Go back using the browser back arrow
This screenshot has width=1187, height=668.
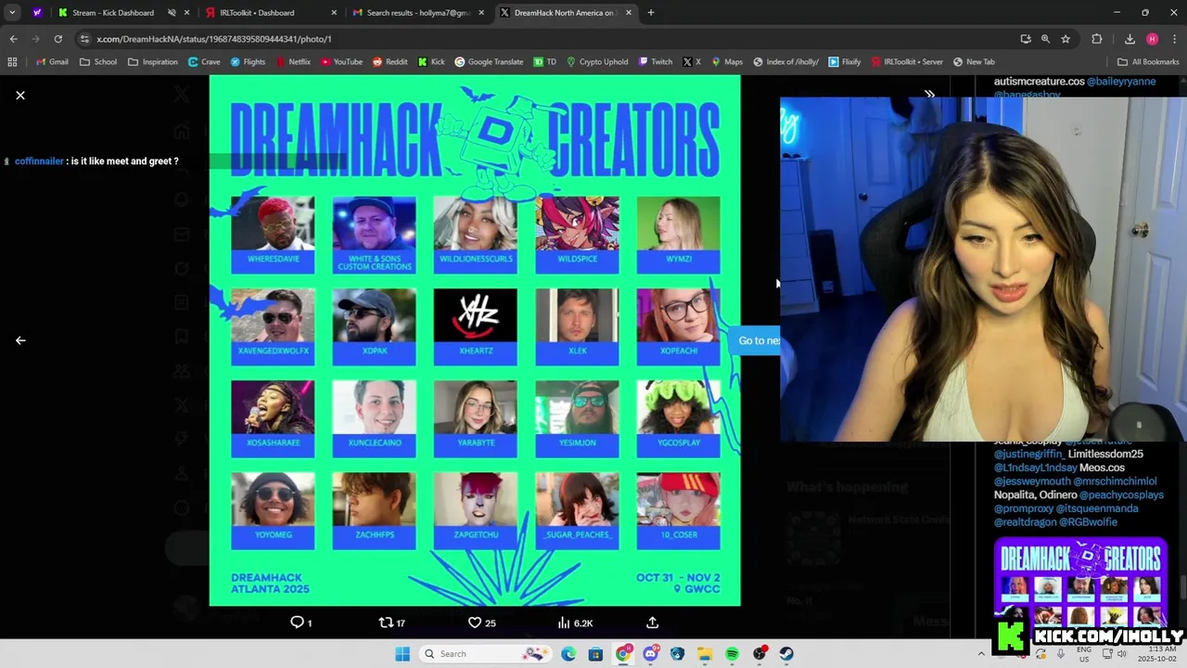point(13,39)
